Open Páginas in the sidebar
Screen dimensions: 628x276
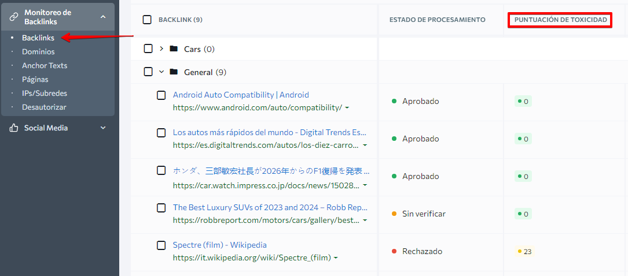35,80
